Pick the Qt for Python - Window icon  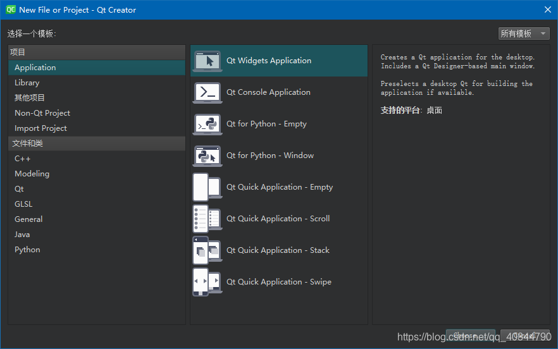tap(208, 156)
